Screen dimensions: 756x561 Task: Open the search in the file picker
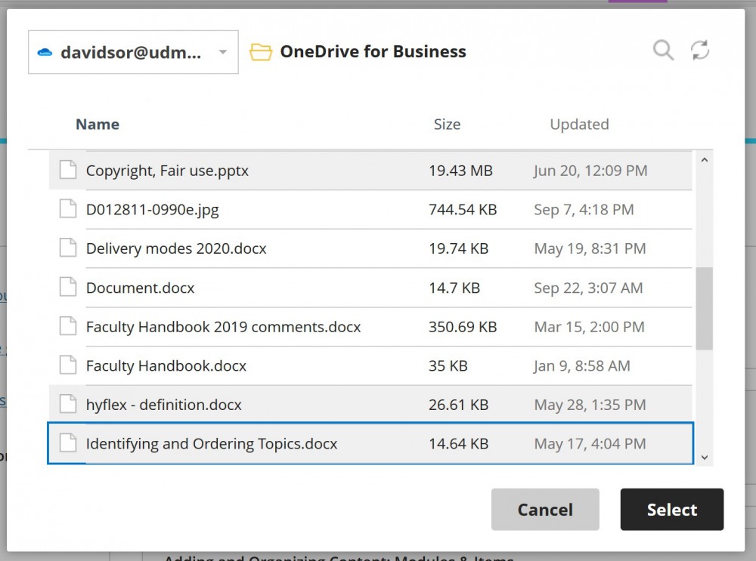pyautogui.click(x=663, y=51)
